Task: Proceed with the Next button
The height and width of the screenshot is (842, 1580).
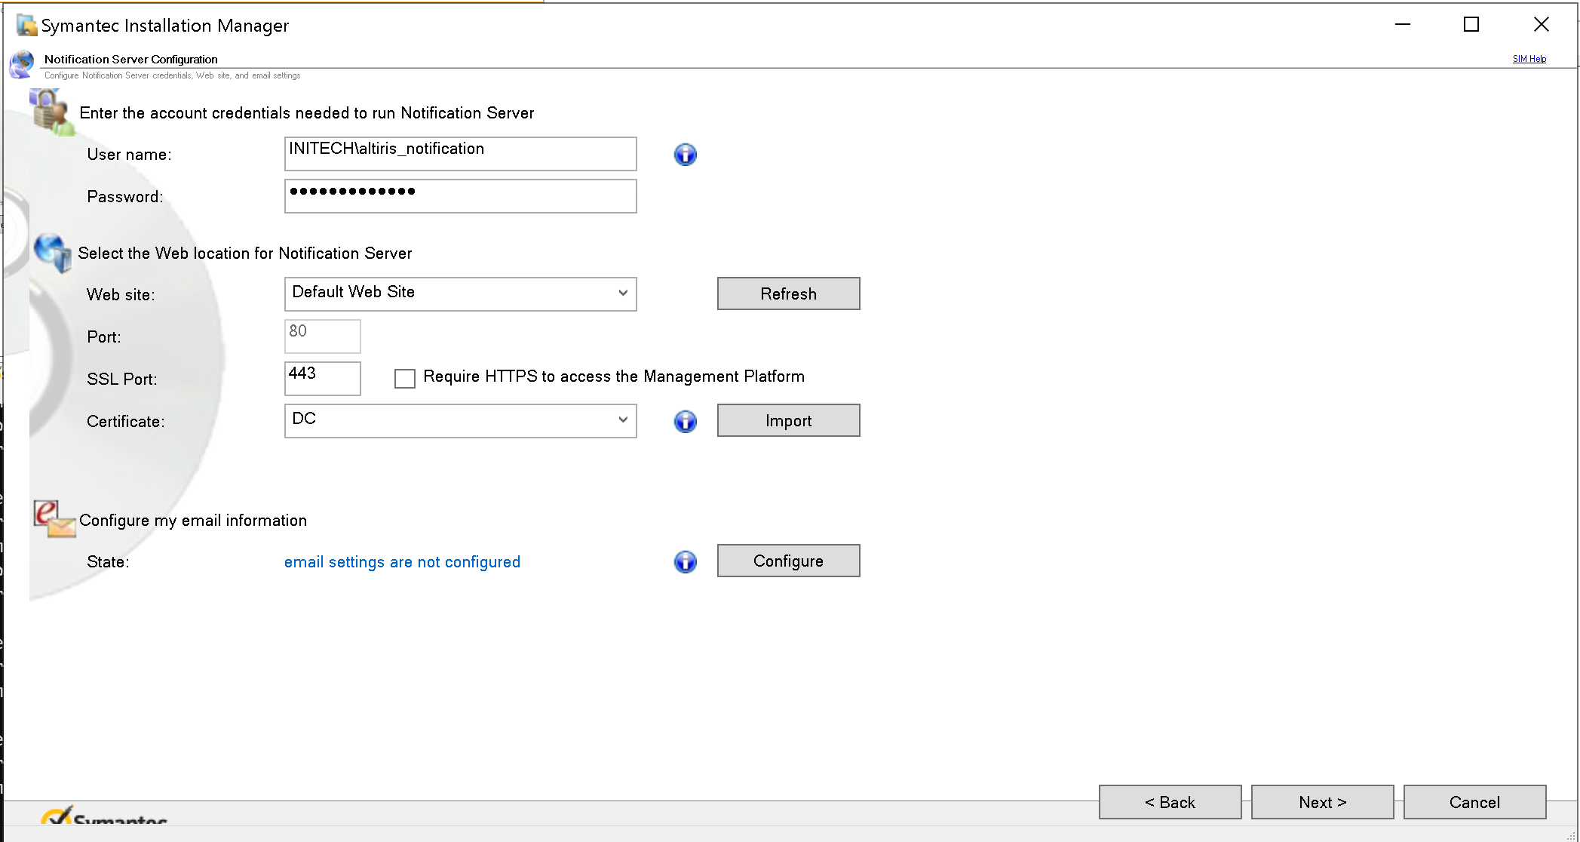Action: [x=1322, y=802]
